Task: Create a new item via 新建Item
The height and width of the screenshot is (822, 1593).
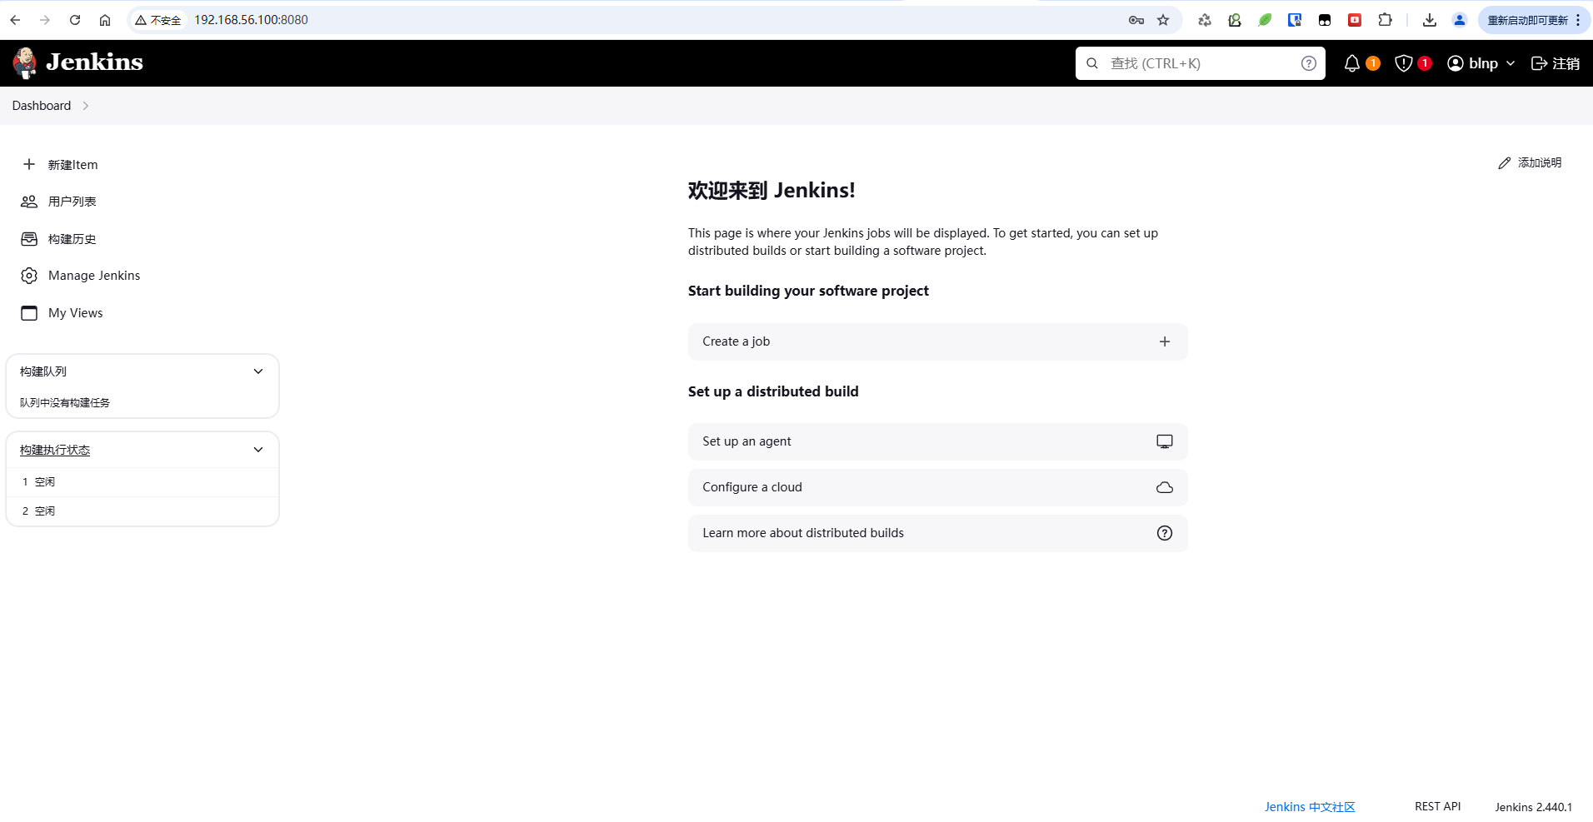Action: coord(72,165)
